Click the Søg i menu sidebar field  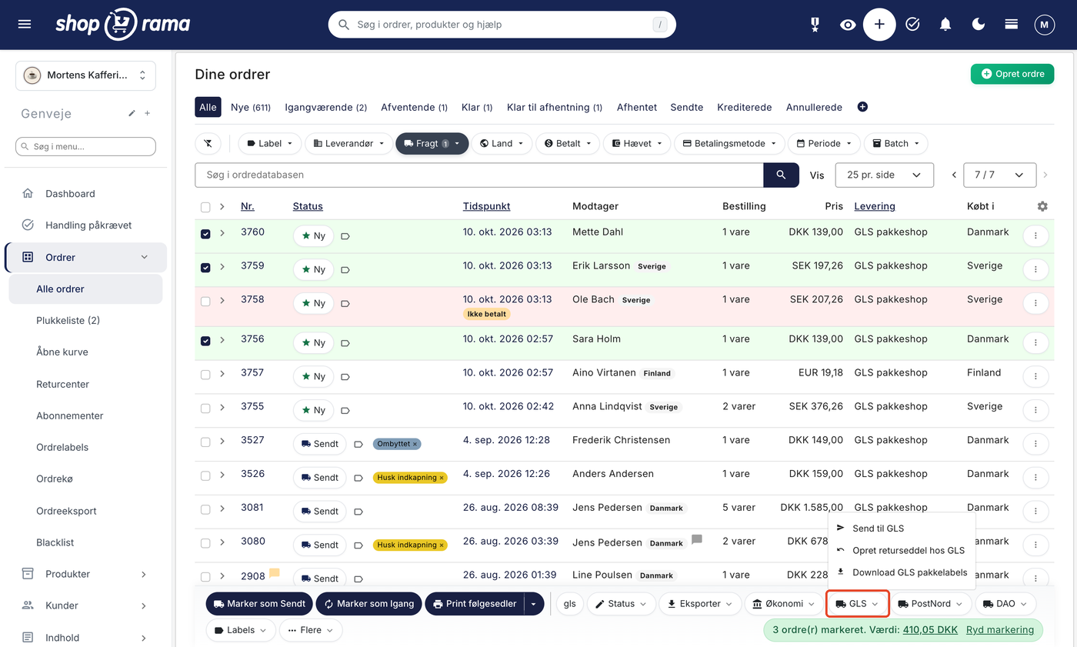point(85,146)
